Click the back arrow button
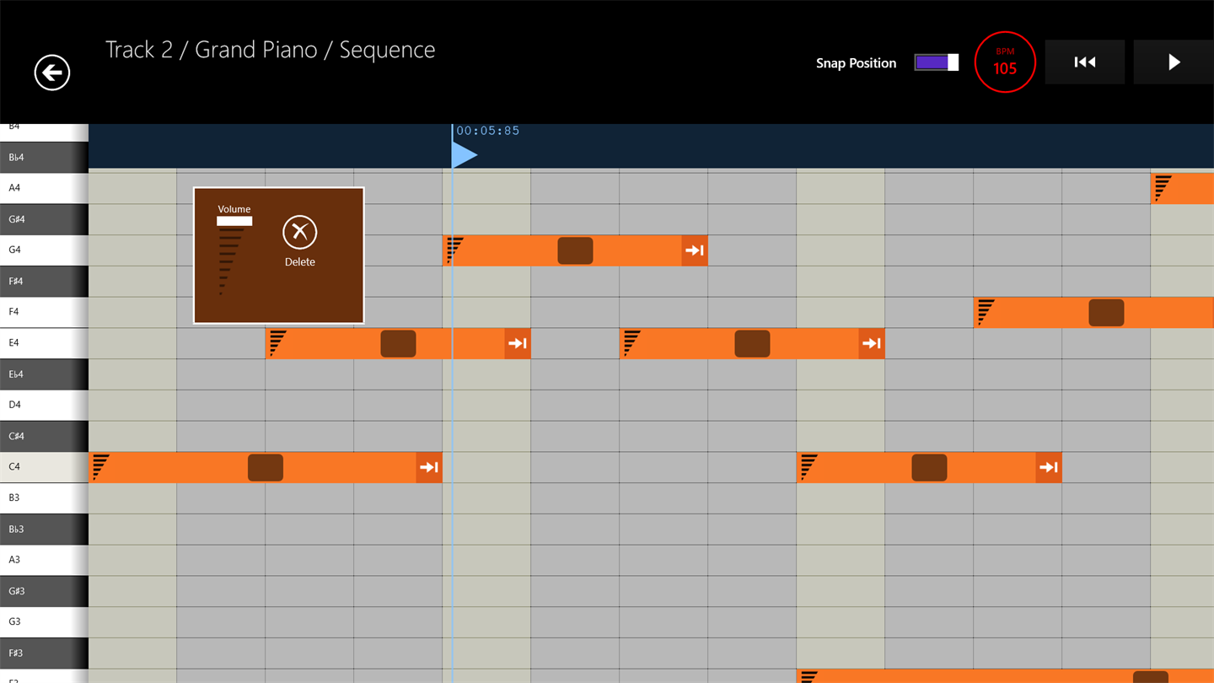This screenshot has width=1214, height=683. coord(52,73)
